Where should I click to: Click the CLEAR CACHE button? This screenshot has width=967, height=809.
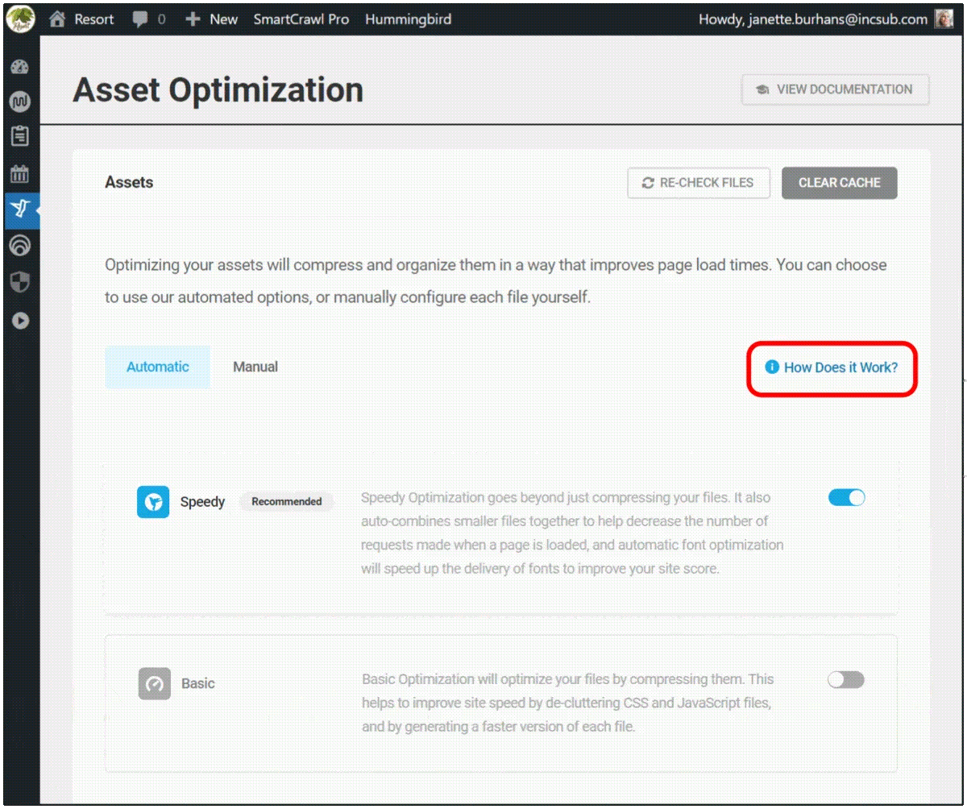839,183
